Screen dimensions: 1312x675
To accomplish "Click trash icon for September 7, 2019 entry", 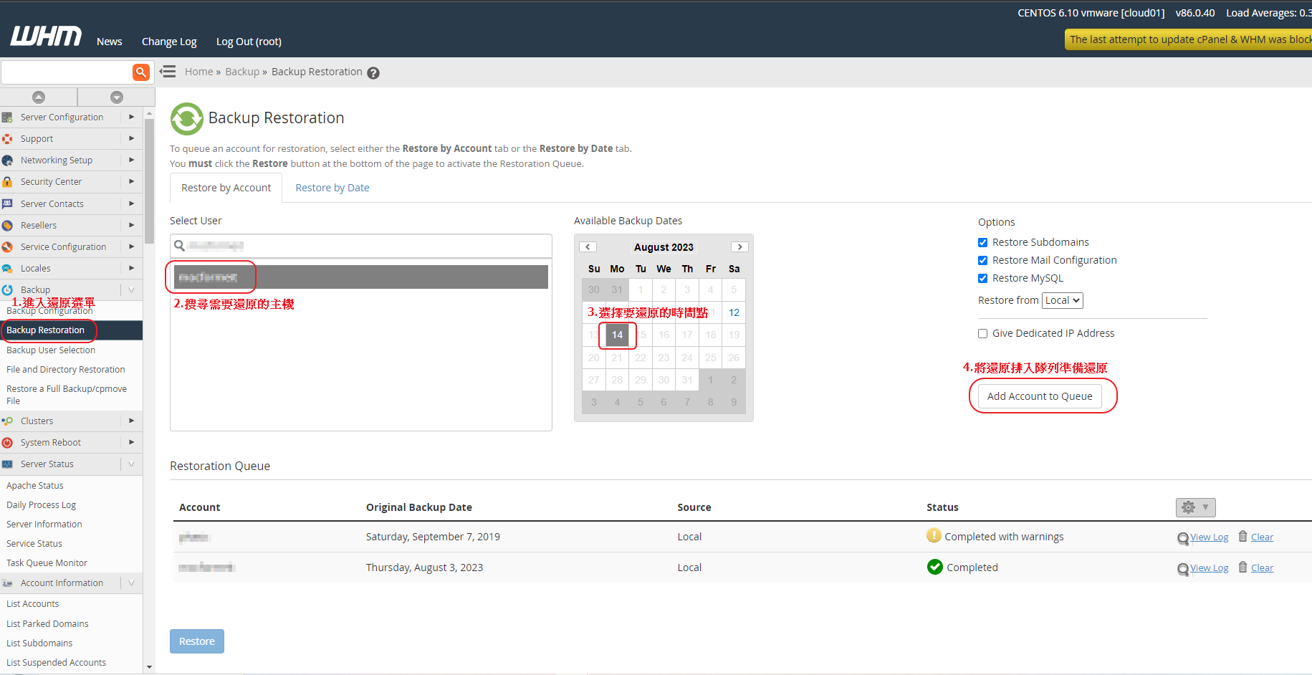I will [x=1243, y=537].
